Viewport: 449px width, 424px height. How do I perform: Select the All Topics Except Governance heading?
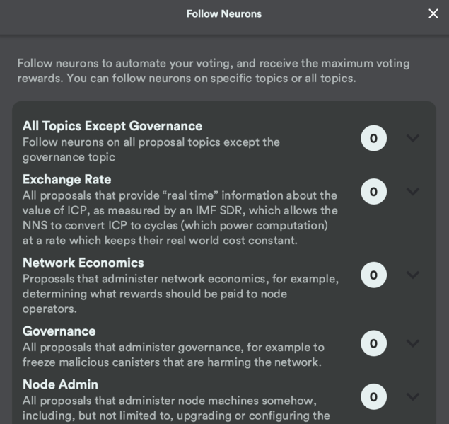click(x=112, y=126)
